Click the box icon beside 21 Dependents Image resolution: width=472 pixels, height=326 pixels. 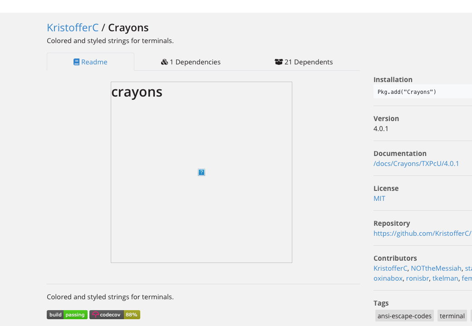pyautogui.click(x=279, y=62)
